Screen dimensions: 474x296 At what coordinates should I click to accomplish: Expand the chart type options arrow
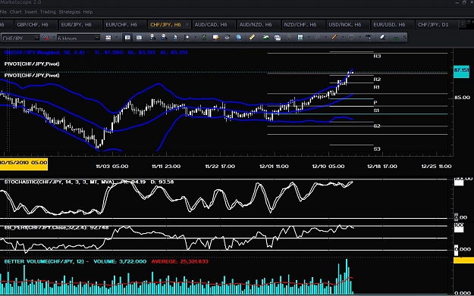click(117, 37)
